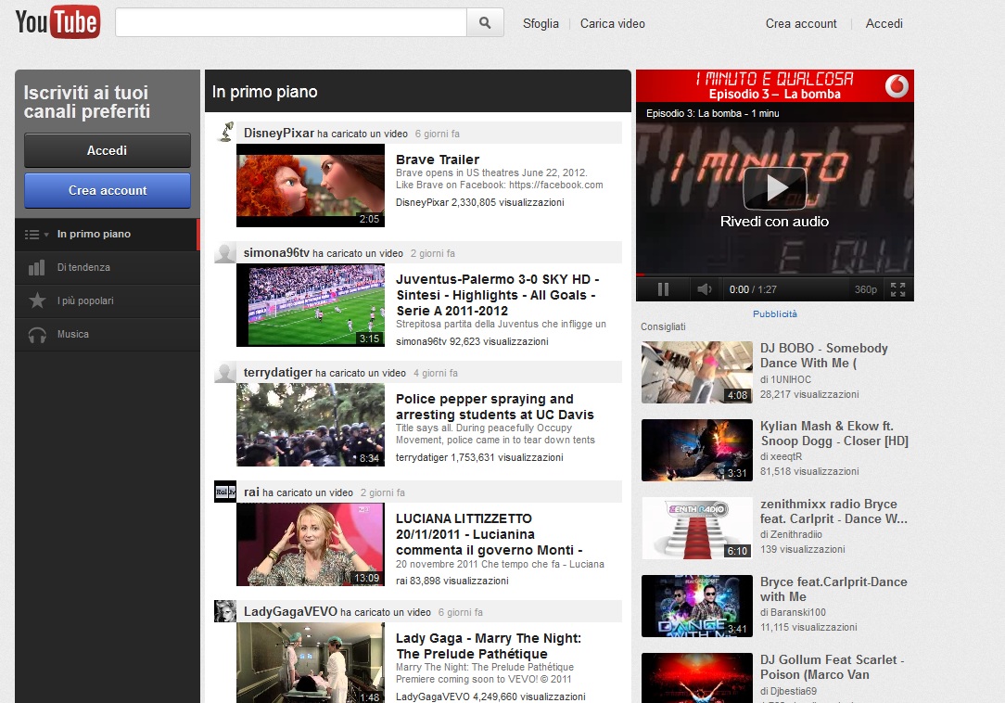Click the YouTube logo

(x=57, y=23)
